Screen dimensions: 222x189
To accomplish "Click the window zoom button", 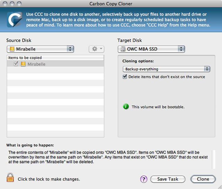I will click(x=19, y=4).
